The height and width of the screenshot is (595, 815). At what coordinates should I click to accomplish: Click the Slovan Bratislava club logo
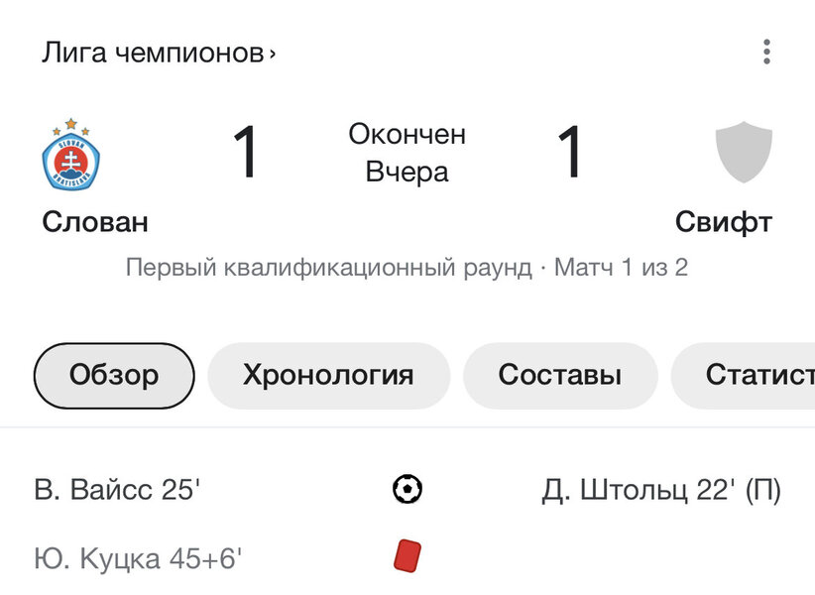[71, 154]
